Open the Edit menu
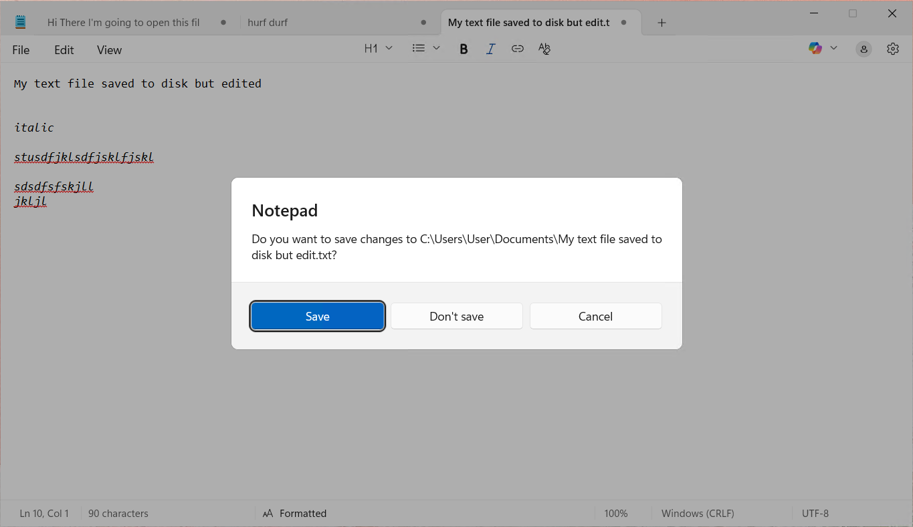This screenshot has height=527, width=913. (64, 50)
